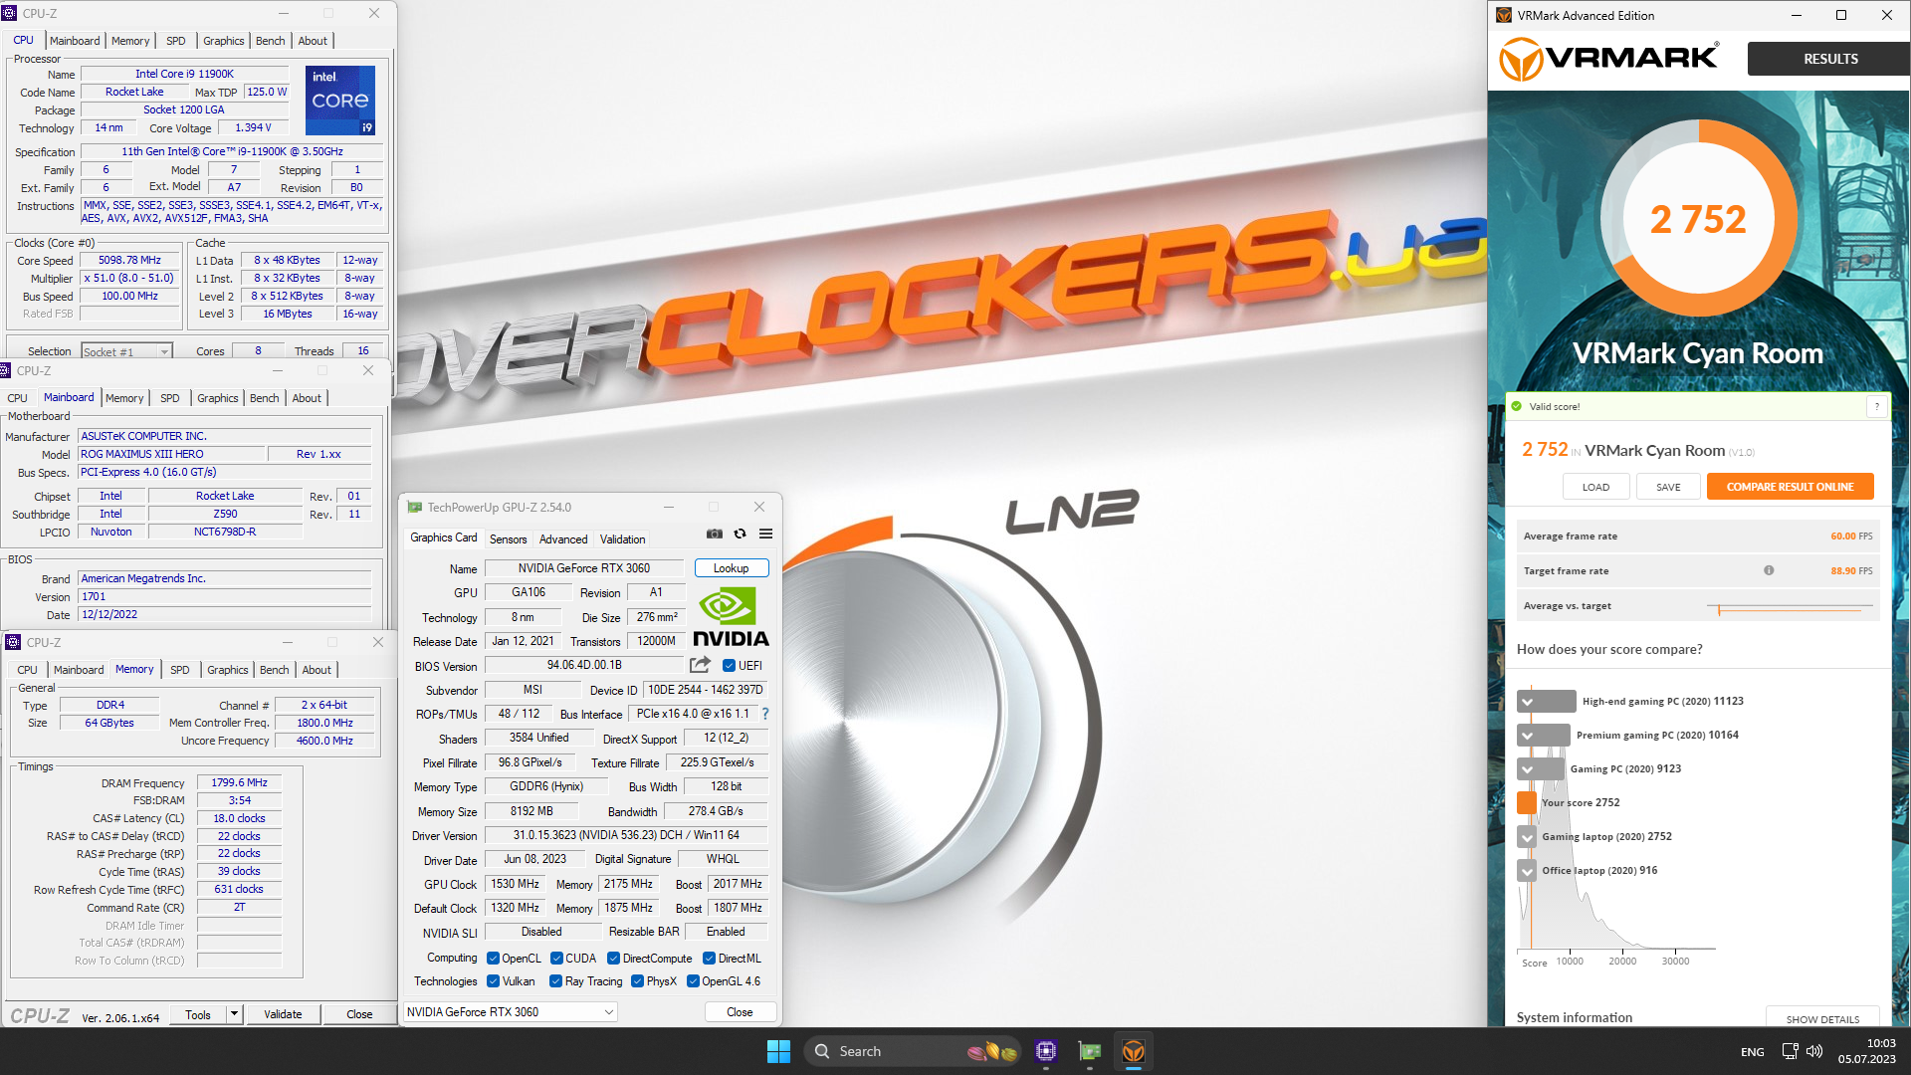Image resolution: width=1911 pixels, height=1075 pixels.
Task: Expand High-end gaming PC (2020) comparison
Action: click(1527, 702)
